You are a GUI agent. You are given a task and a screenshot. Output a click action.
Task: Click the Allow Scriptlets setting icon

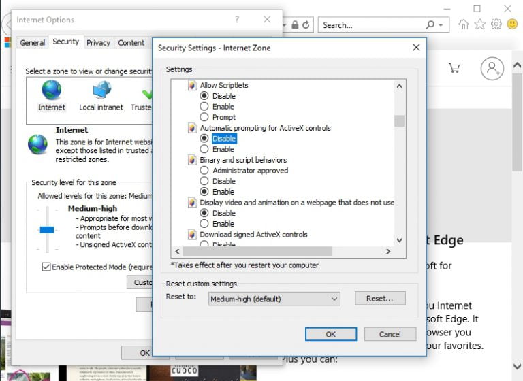pos(192,85)
